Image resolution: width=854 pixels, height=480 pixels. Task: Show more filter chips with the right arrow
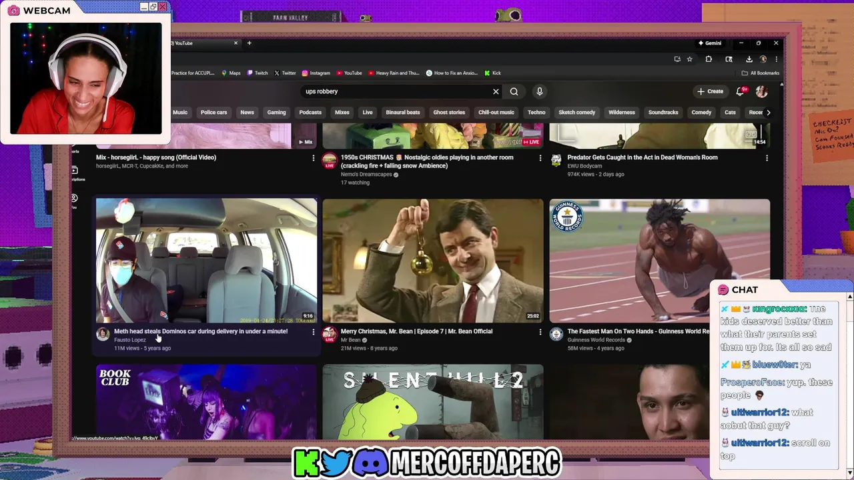(768, 113)
